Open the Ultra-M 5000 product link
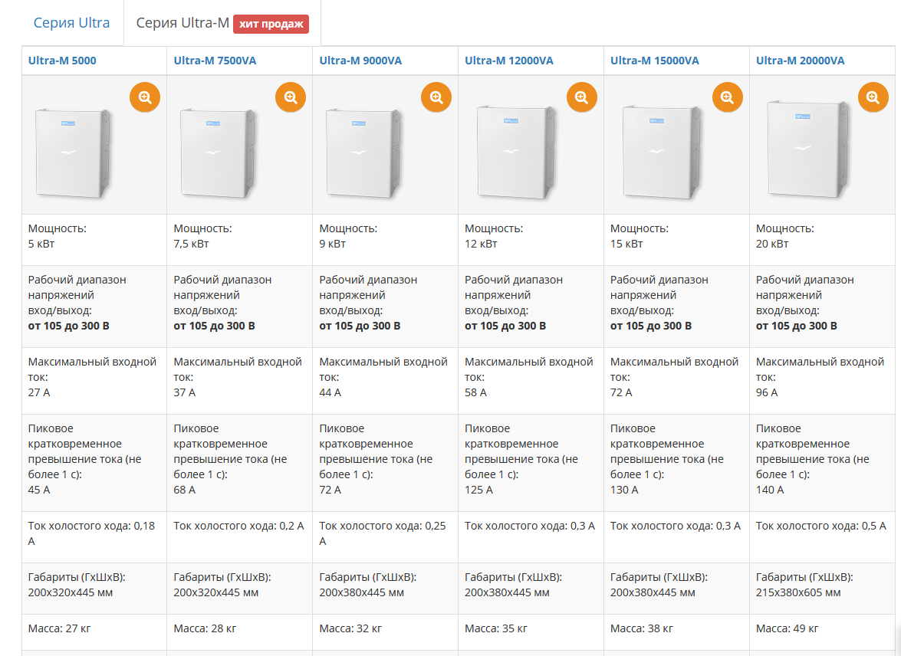Screen dimensions: 901x656 pyautogui.click(x=62, y=61)
